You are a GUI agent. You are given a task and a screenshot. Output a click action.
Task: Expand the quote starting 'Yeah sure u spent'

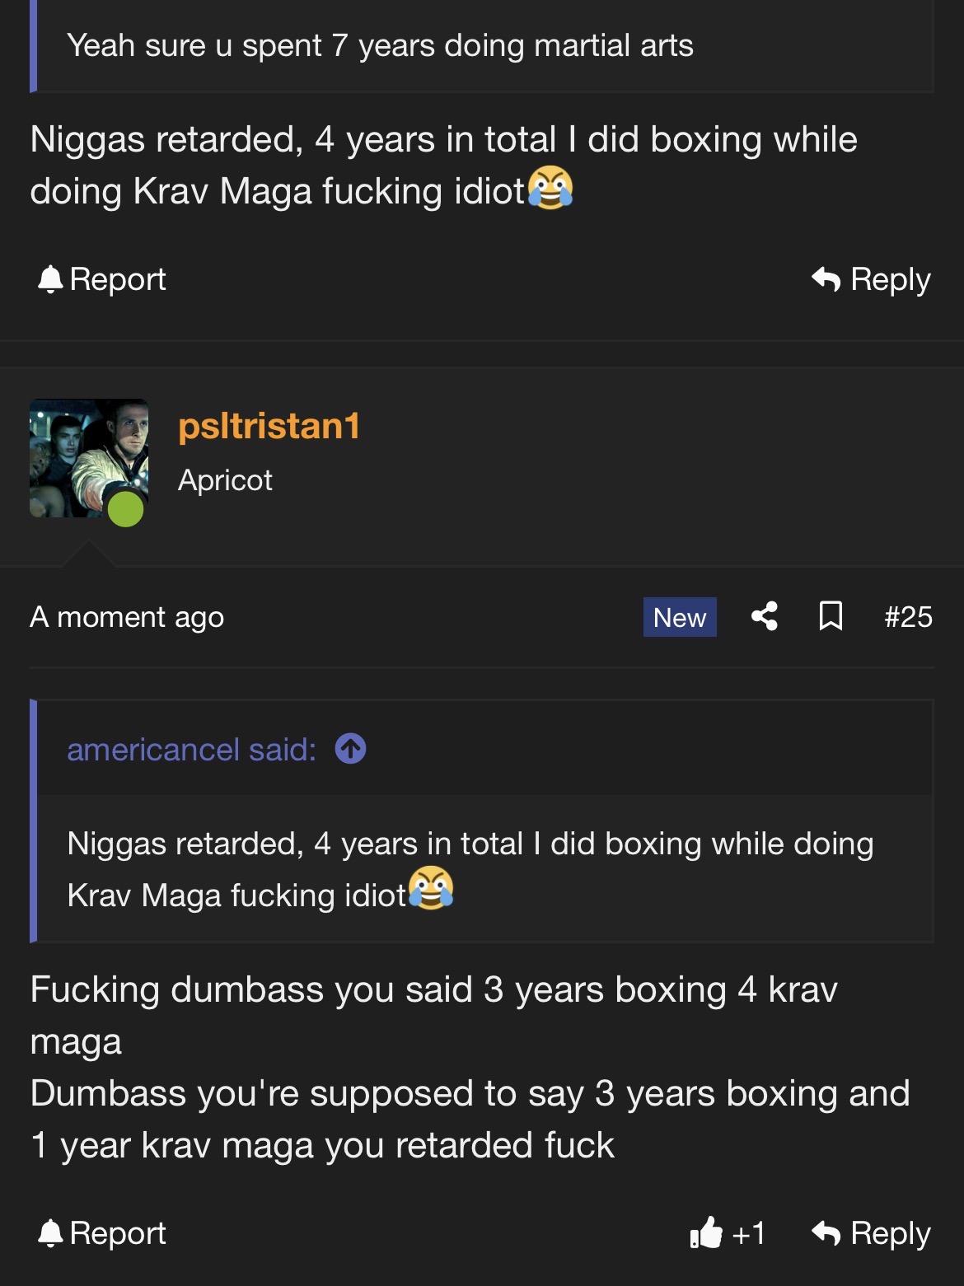[x=380, y=46]
